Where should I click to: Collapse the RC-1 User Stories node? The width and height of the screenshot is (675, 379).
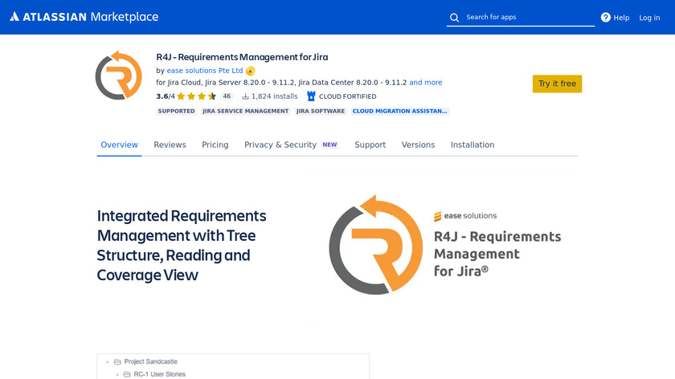click(117, 374)
